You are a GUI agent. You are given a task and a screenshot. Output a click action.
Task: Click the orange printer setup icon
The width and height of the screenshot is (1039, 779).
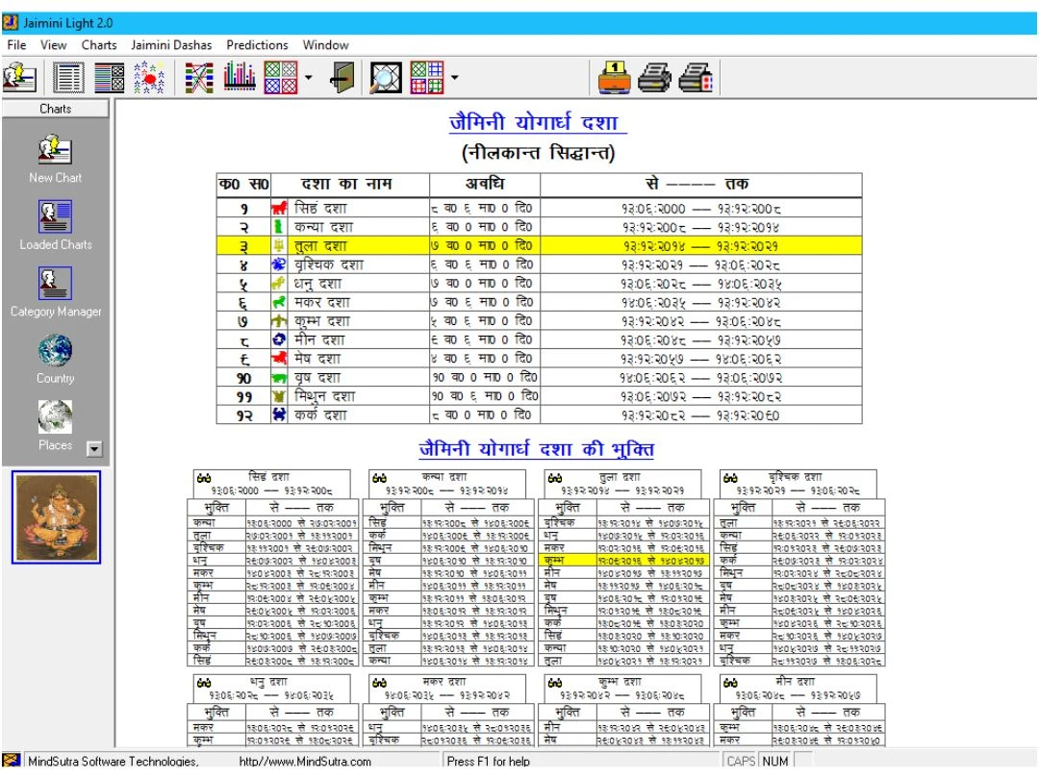tap(614, 77)
